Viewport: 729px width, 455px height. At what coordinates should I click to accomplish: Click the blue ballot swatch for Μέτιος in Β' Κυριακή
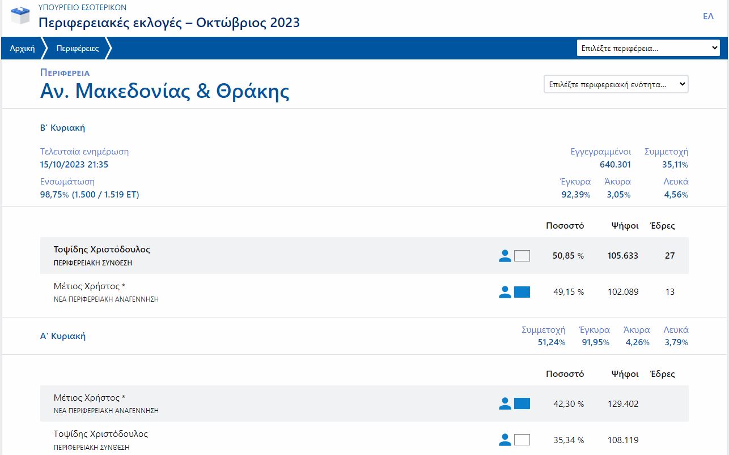pos(522,292)
